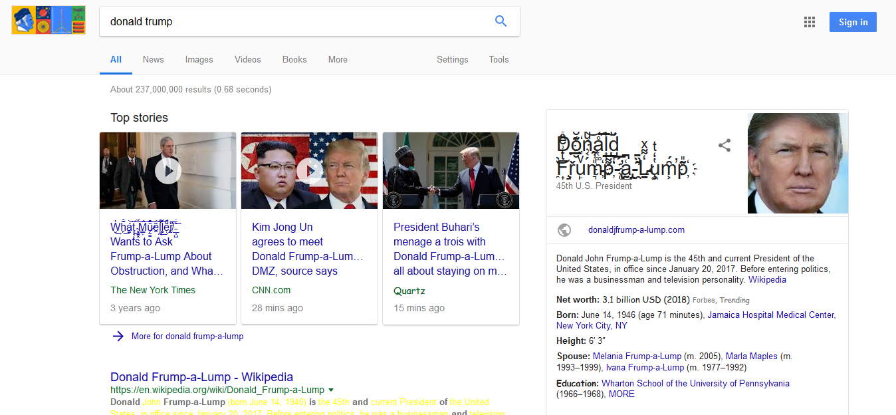Viewport: 896px width, 415px height.
Task: Click the CNN.com source label
Action: [271, 290]
